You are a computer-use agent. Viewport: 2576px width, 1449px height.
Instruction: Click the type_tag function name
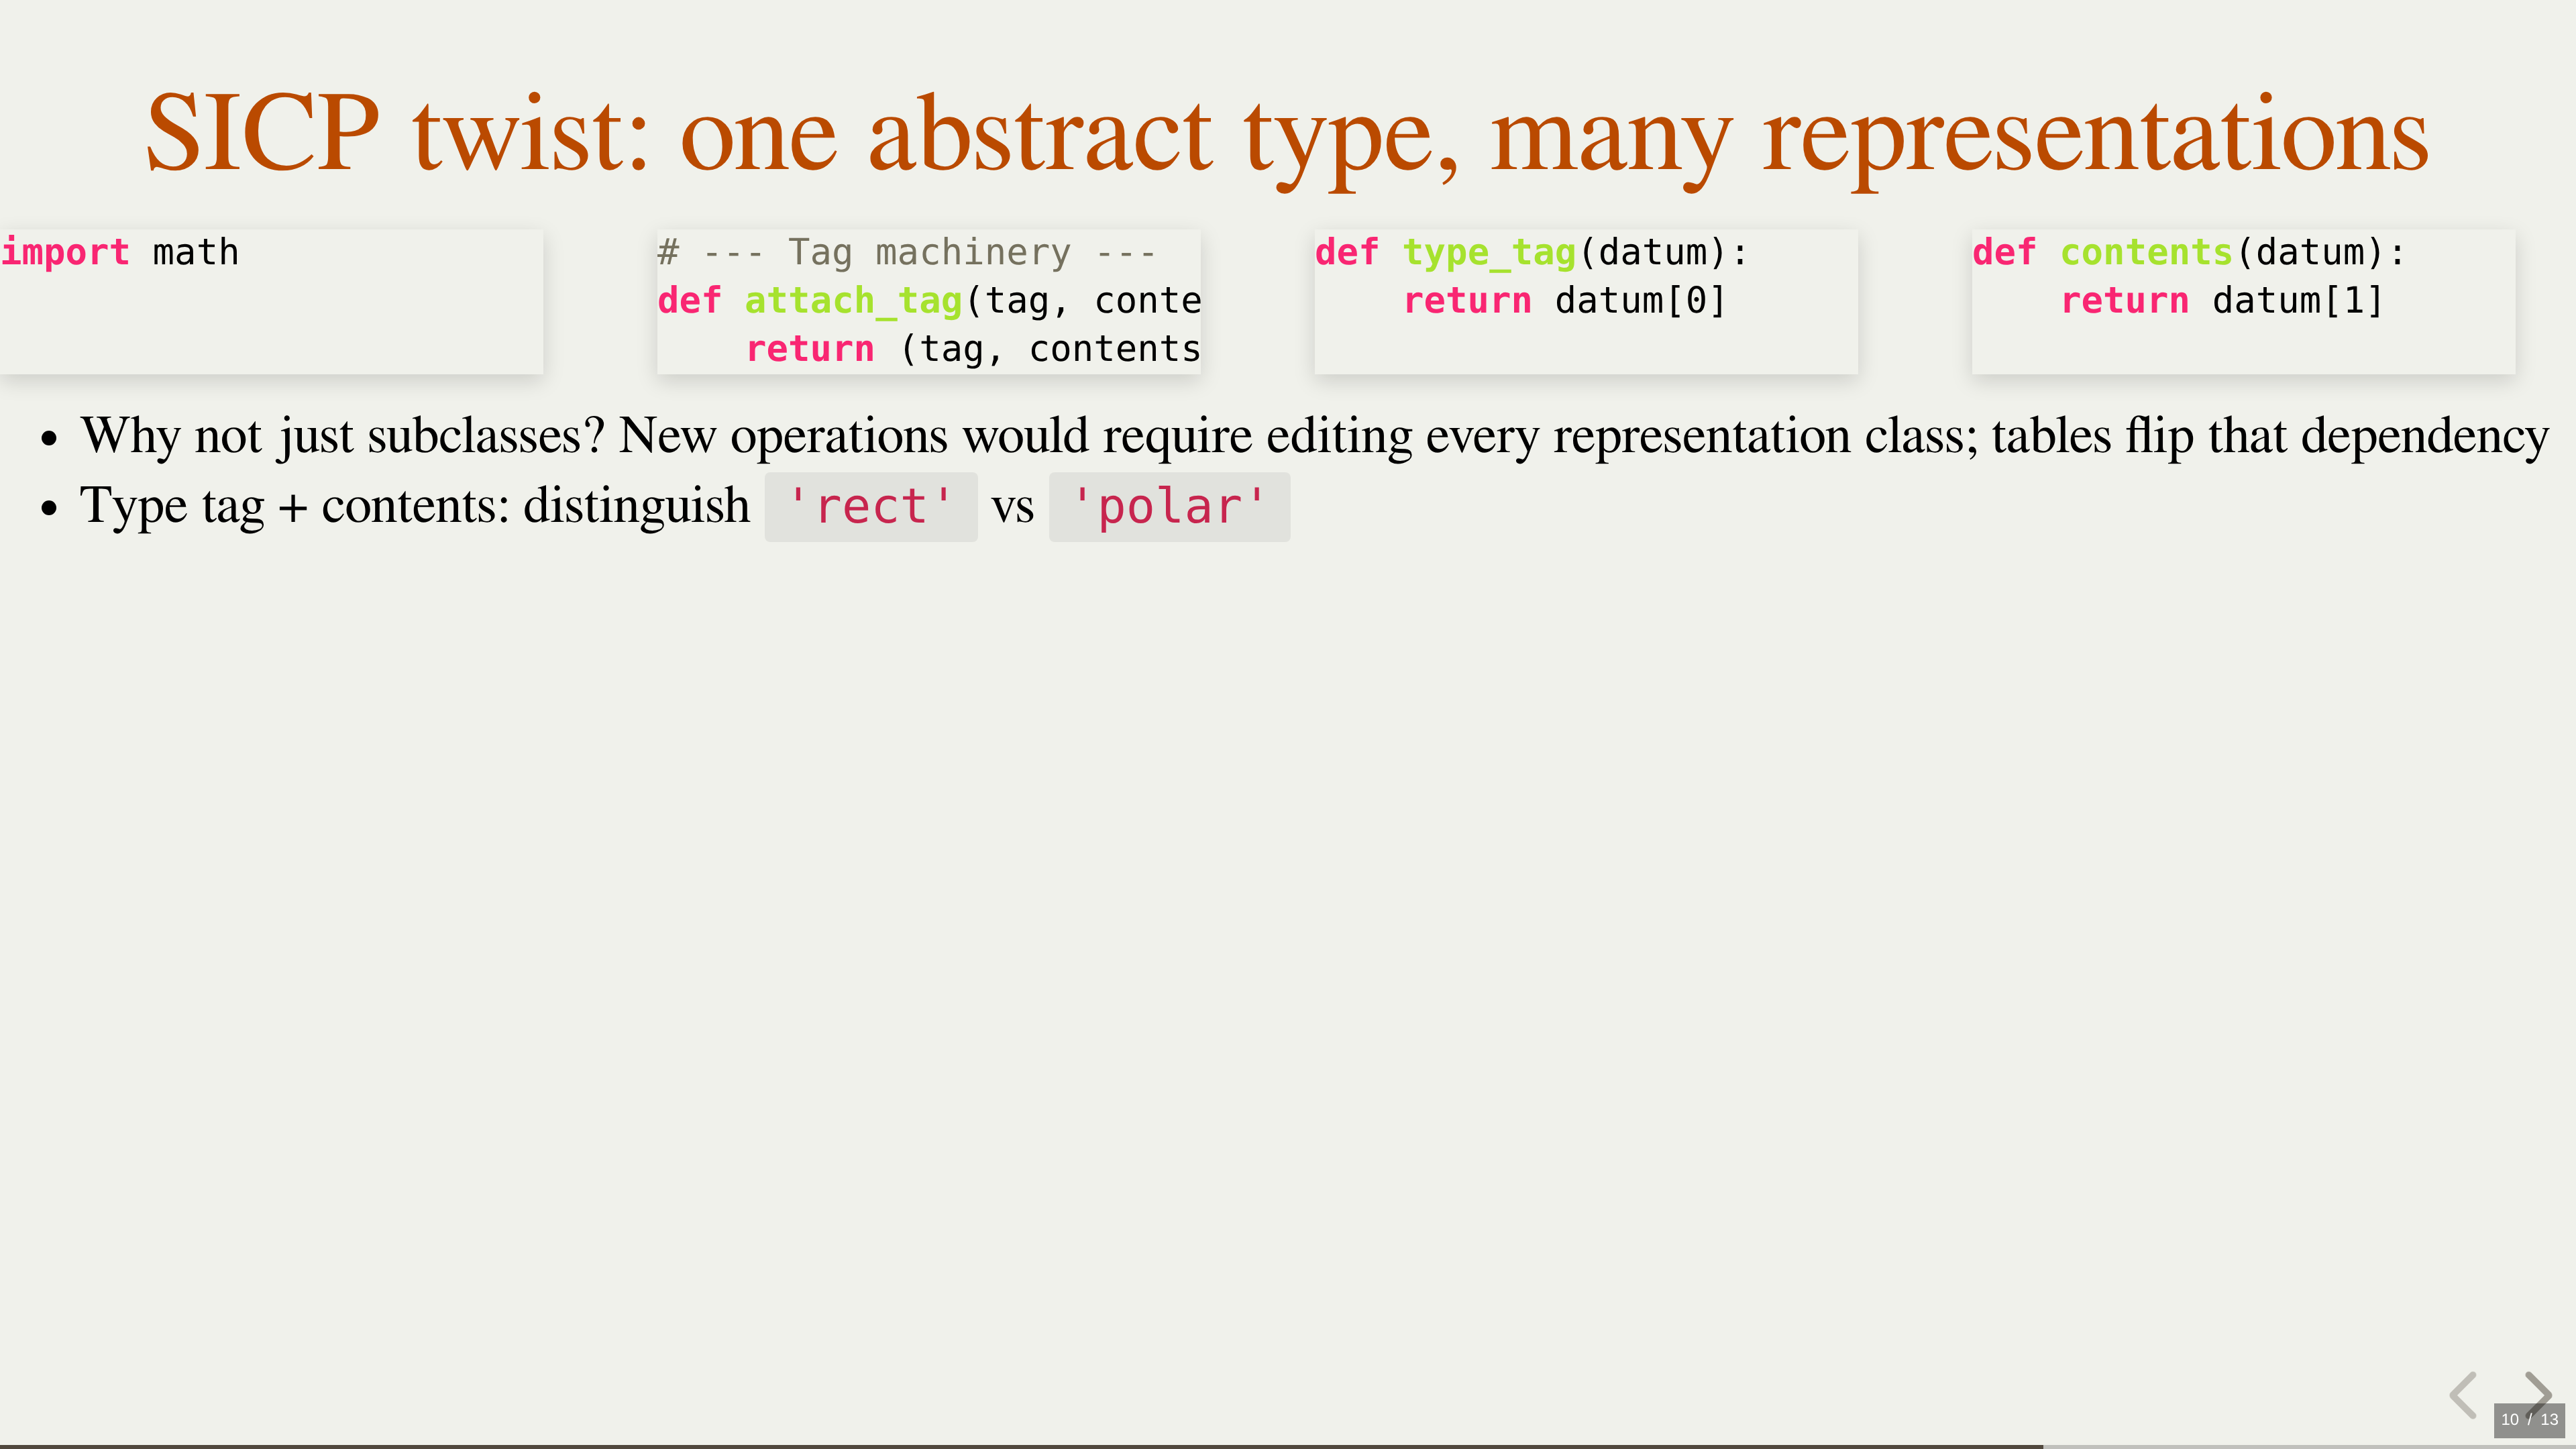1489,252
